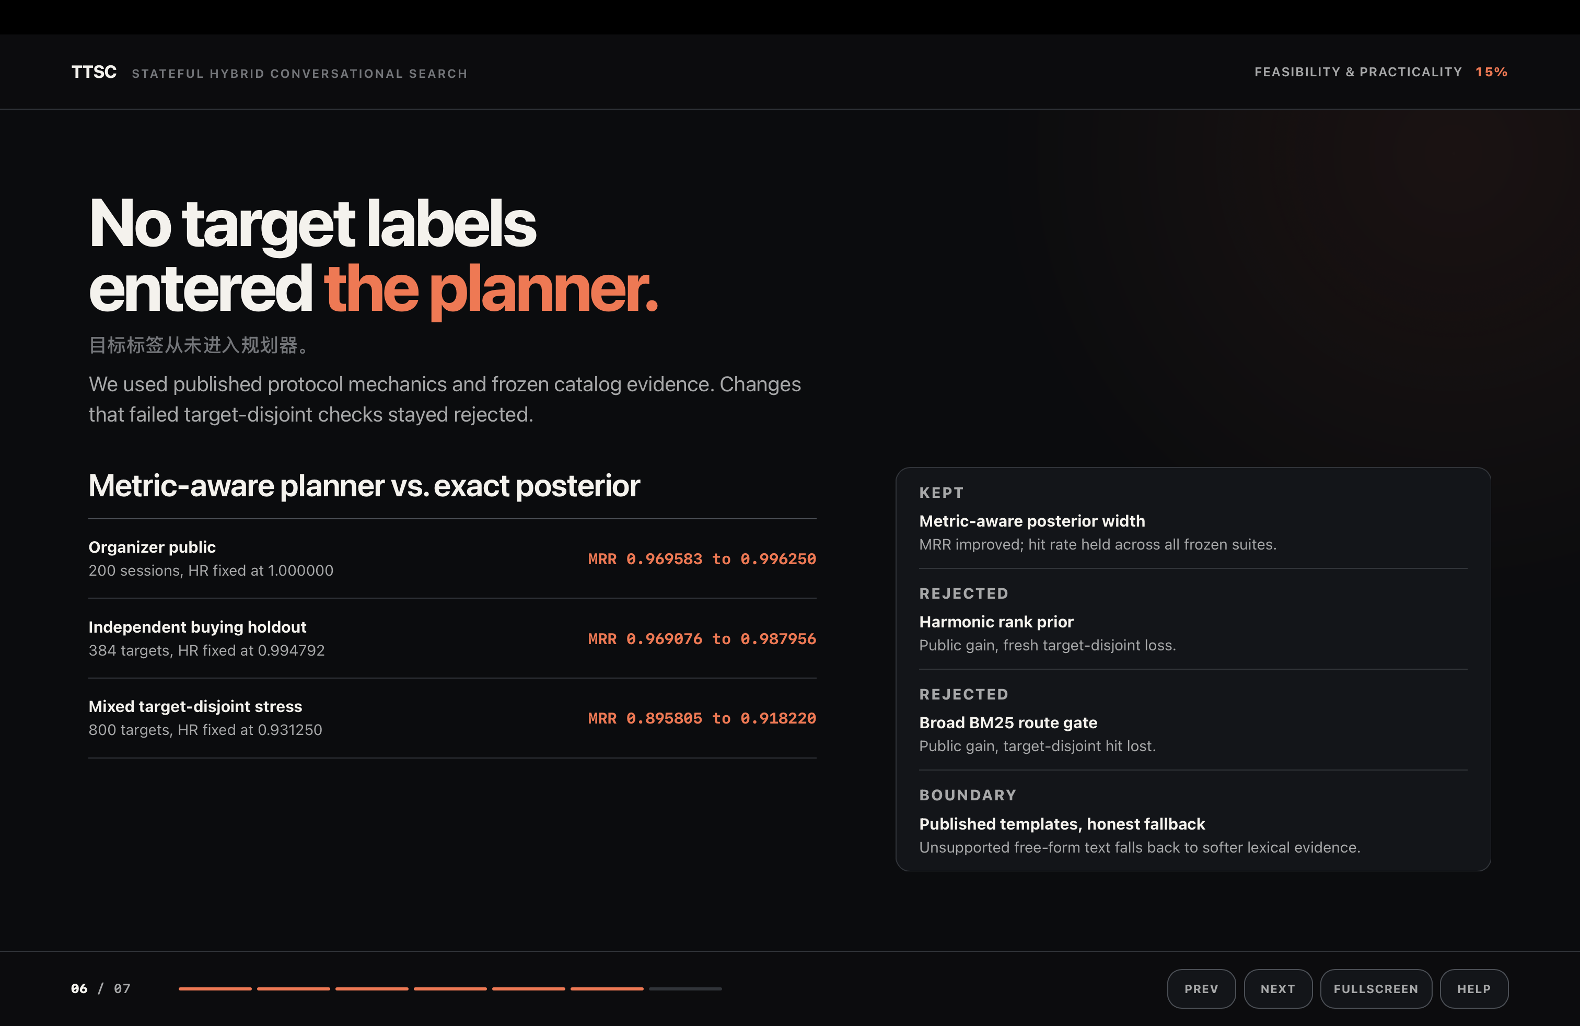Select the Independent buying holdout row
Screen dimensions: 1580x1026
click(x=452, y=638)
